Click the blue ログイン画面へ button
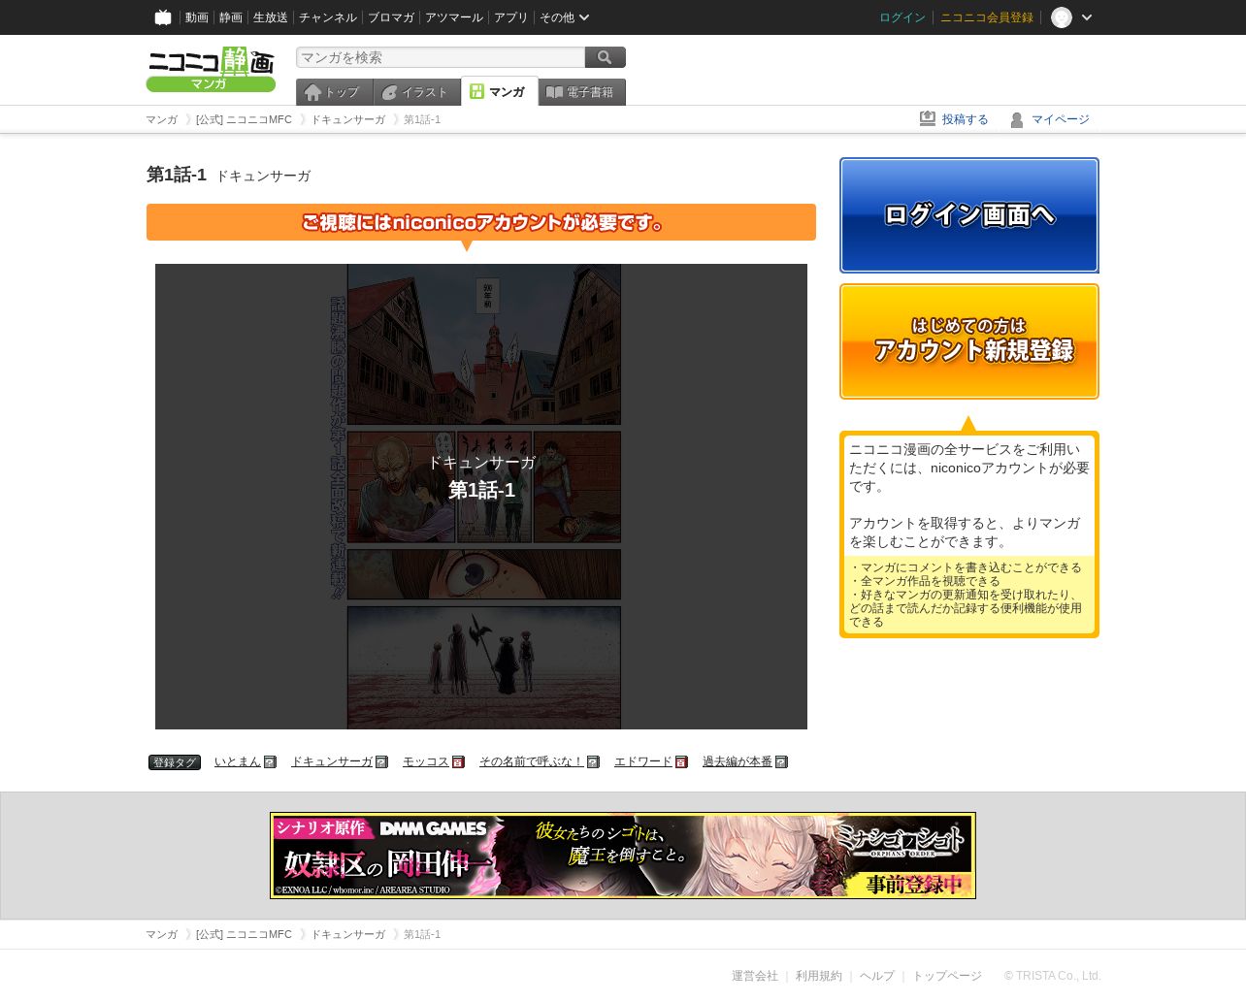This screenshot has width=1246, height=1002. [969, 215]
